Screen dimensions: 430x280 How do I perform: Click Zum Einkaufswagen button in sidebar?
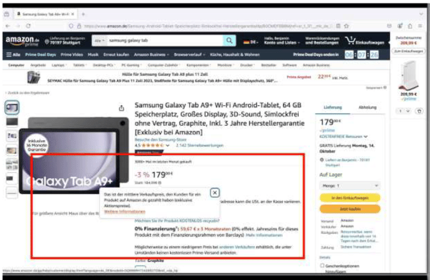409,51
